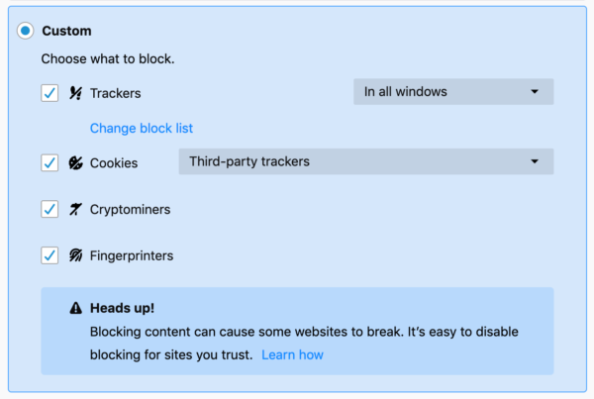
Task: Follow the "Learn how" link
Action: point(292,354)
